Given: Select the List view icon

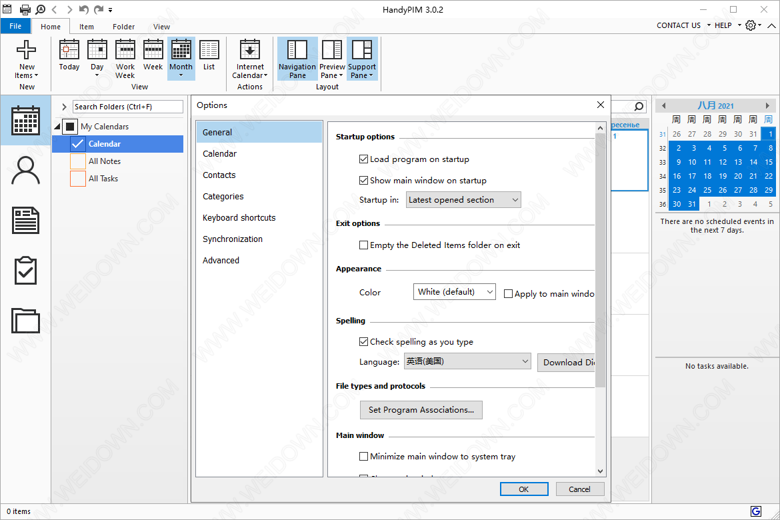Looking at the screenshot, I should (209, 50).
